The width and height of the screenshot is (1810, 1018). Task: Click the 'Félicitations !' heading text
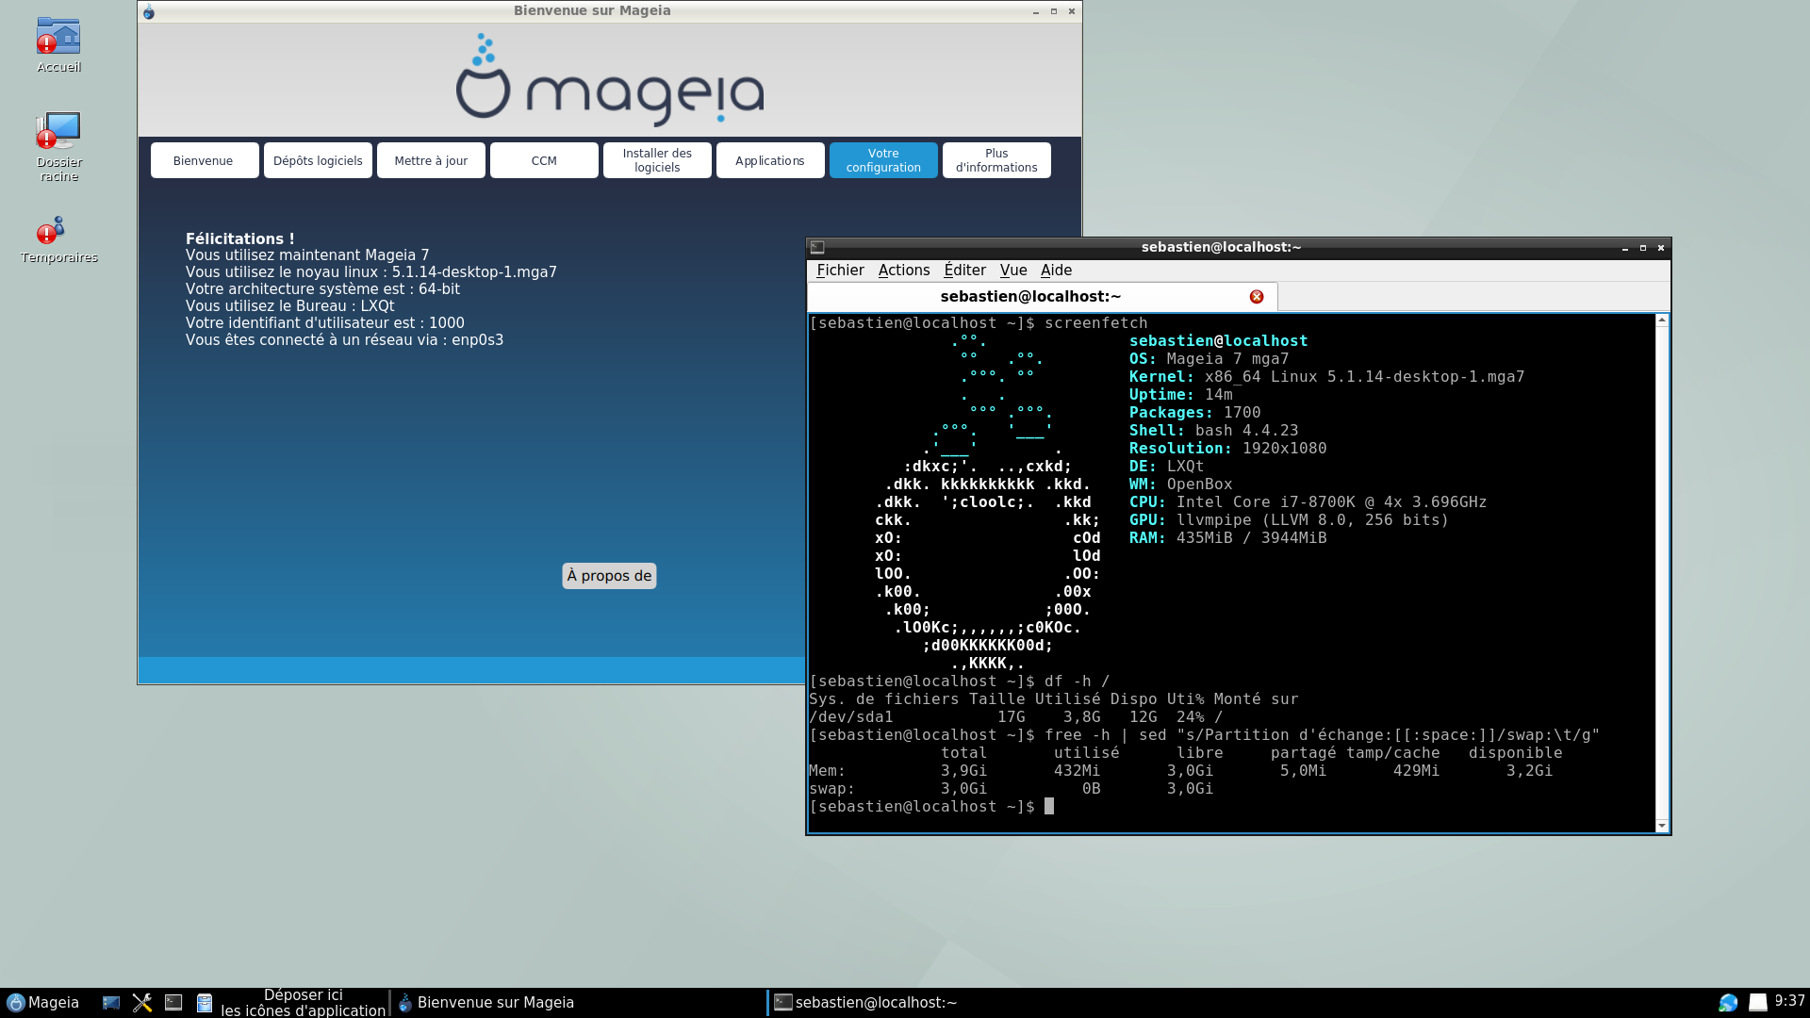(239, 239)
